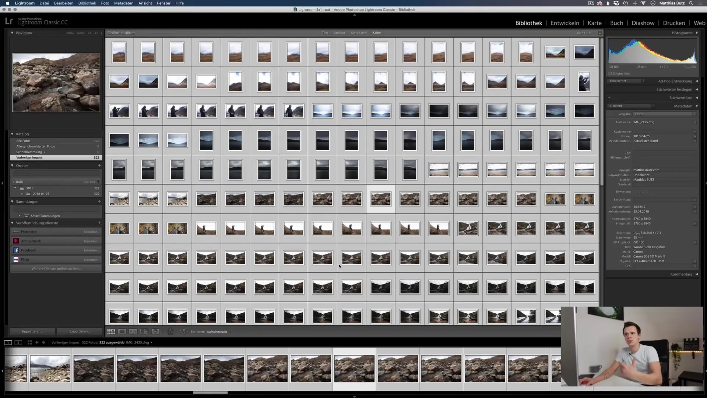This screenshot has width=707, height=398.
Task: Click Einrichten next to Adobe Stock
Action: tap(91, 241)
